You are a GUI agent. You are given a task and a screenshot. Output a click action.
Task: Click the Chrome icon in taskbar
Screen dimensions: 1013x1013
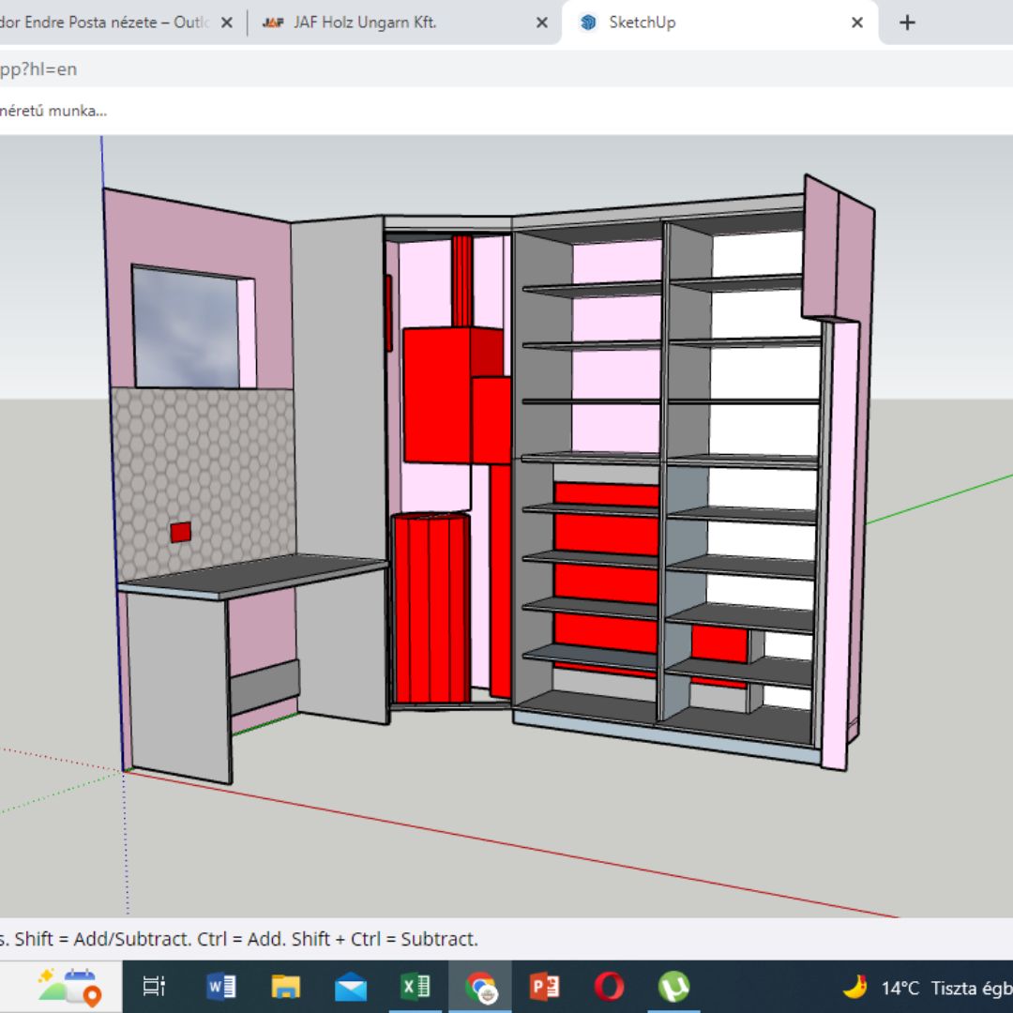click(480, 987)
